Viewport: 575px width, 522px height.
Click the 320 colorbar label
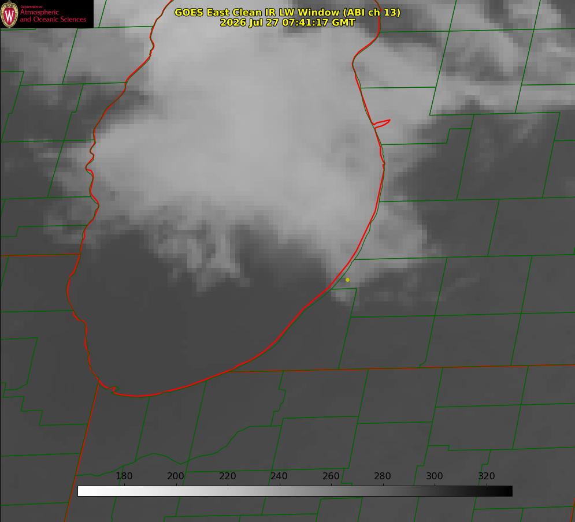pyautogui.click(x=487, y=476)
